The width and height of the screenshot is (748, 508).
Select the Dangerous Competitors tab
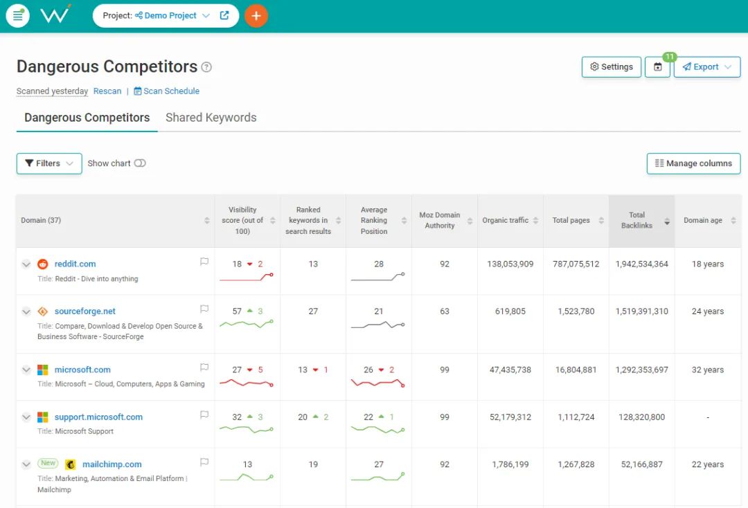[x=87, y=118]
